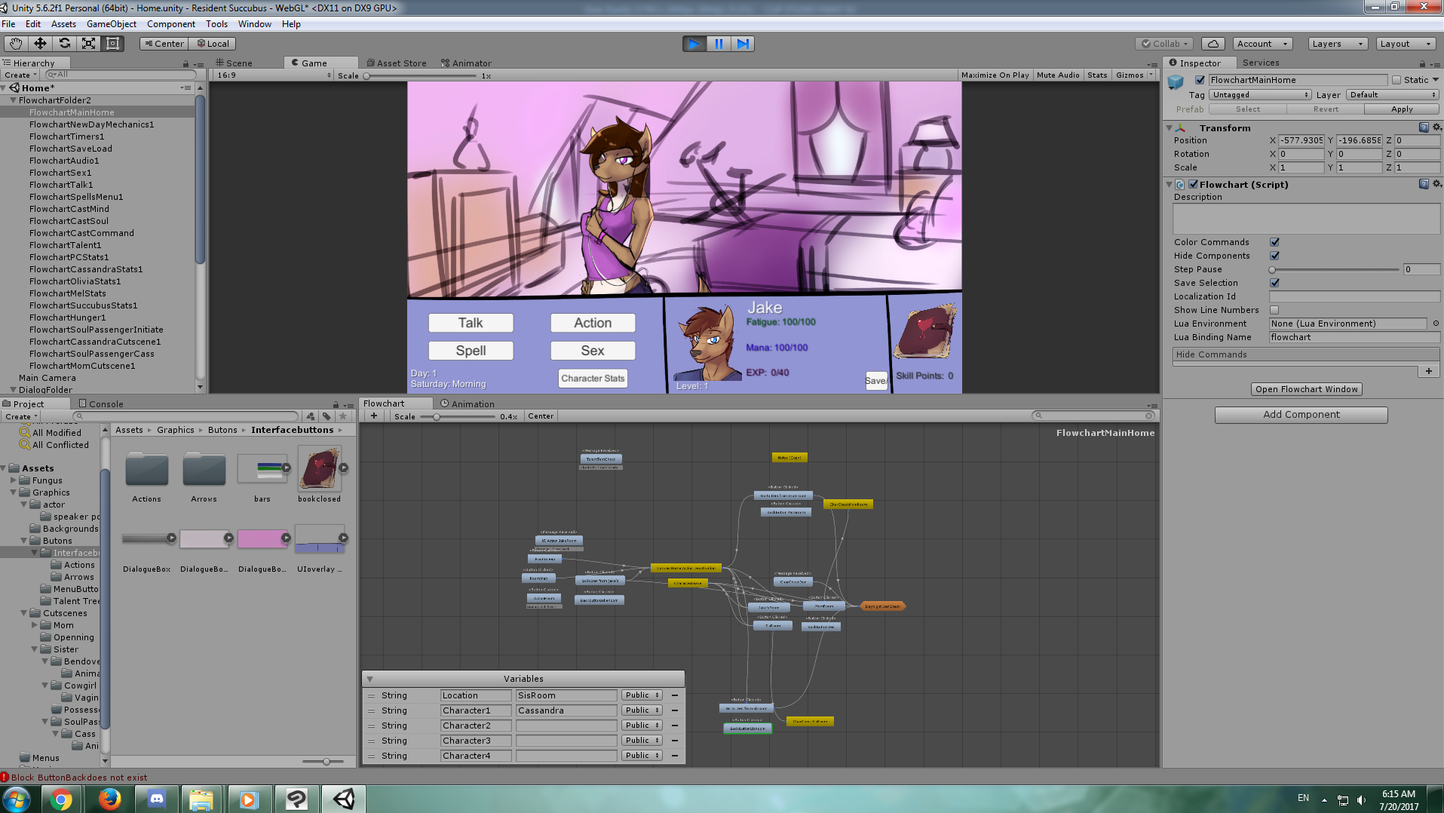Viewport: 1444px width, 813px height.
Task: Click the GameObject cube icon in Inspector
Action: pos(1176,81)
